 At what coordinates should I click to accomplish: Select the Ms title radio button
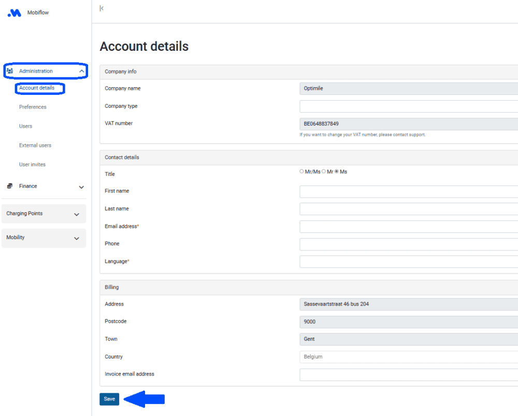point(337,171)
